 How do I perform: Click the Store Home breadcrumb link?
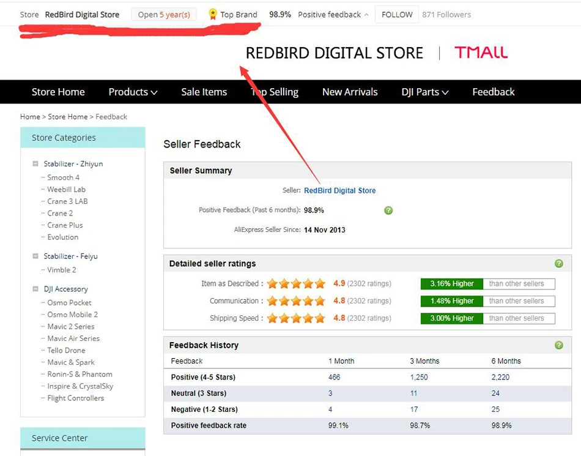(x=68, y=117)
